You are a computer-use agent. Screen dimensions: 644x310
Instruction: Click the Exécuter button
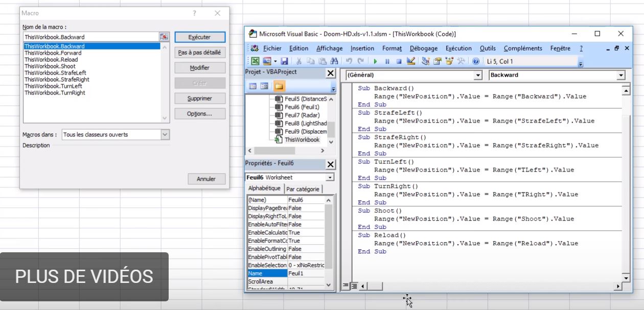199,37
